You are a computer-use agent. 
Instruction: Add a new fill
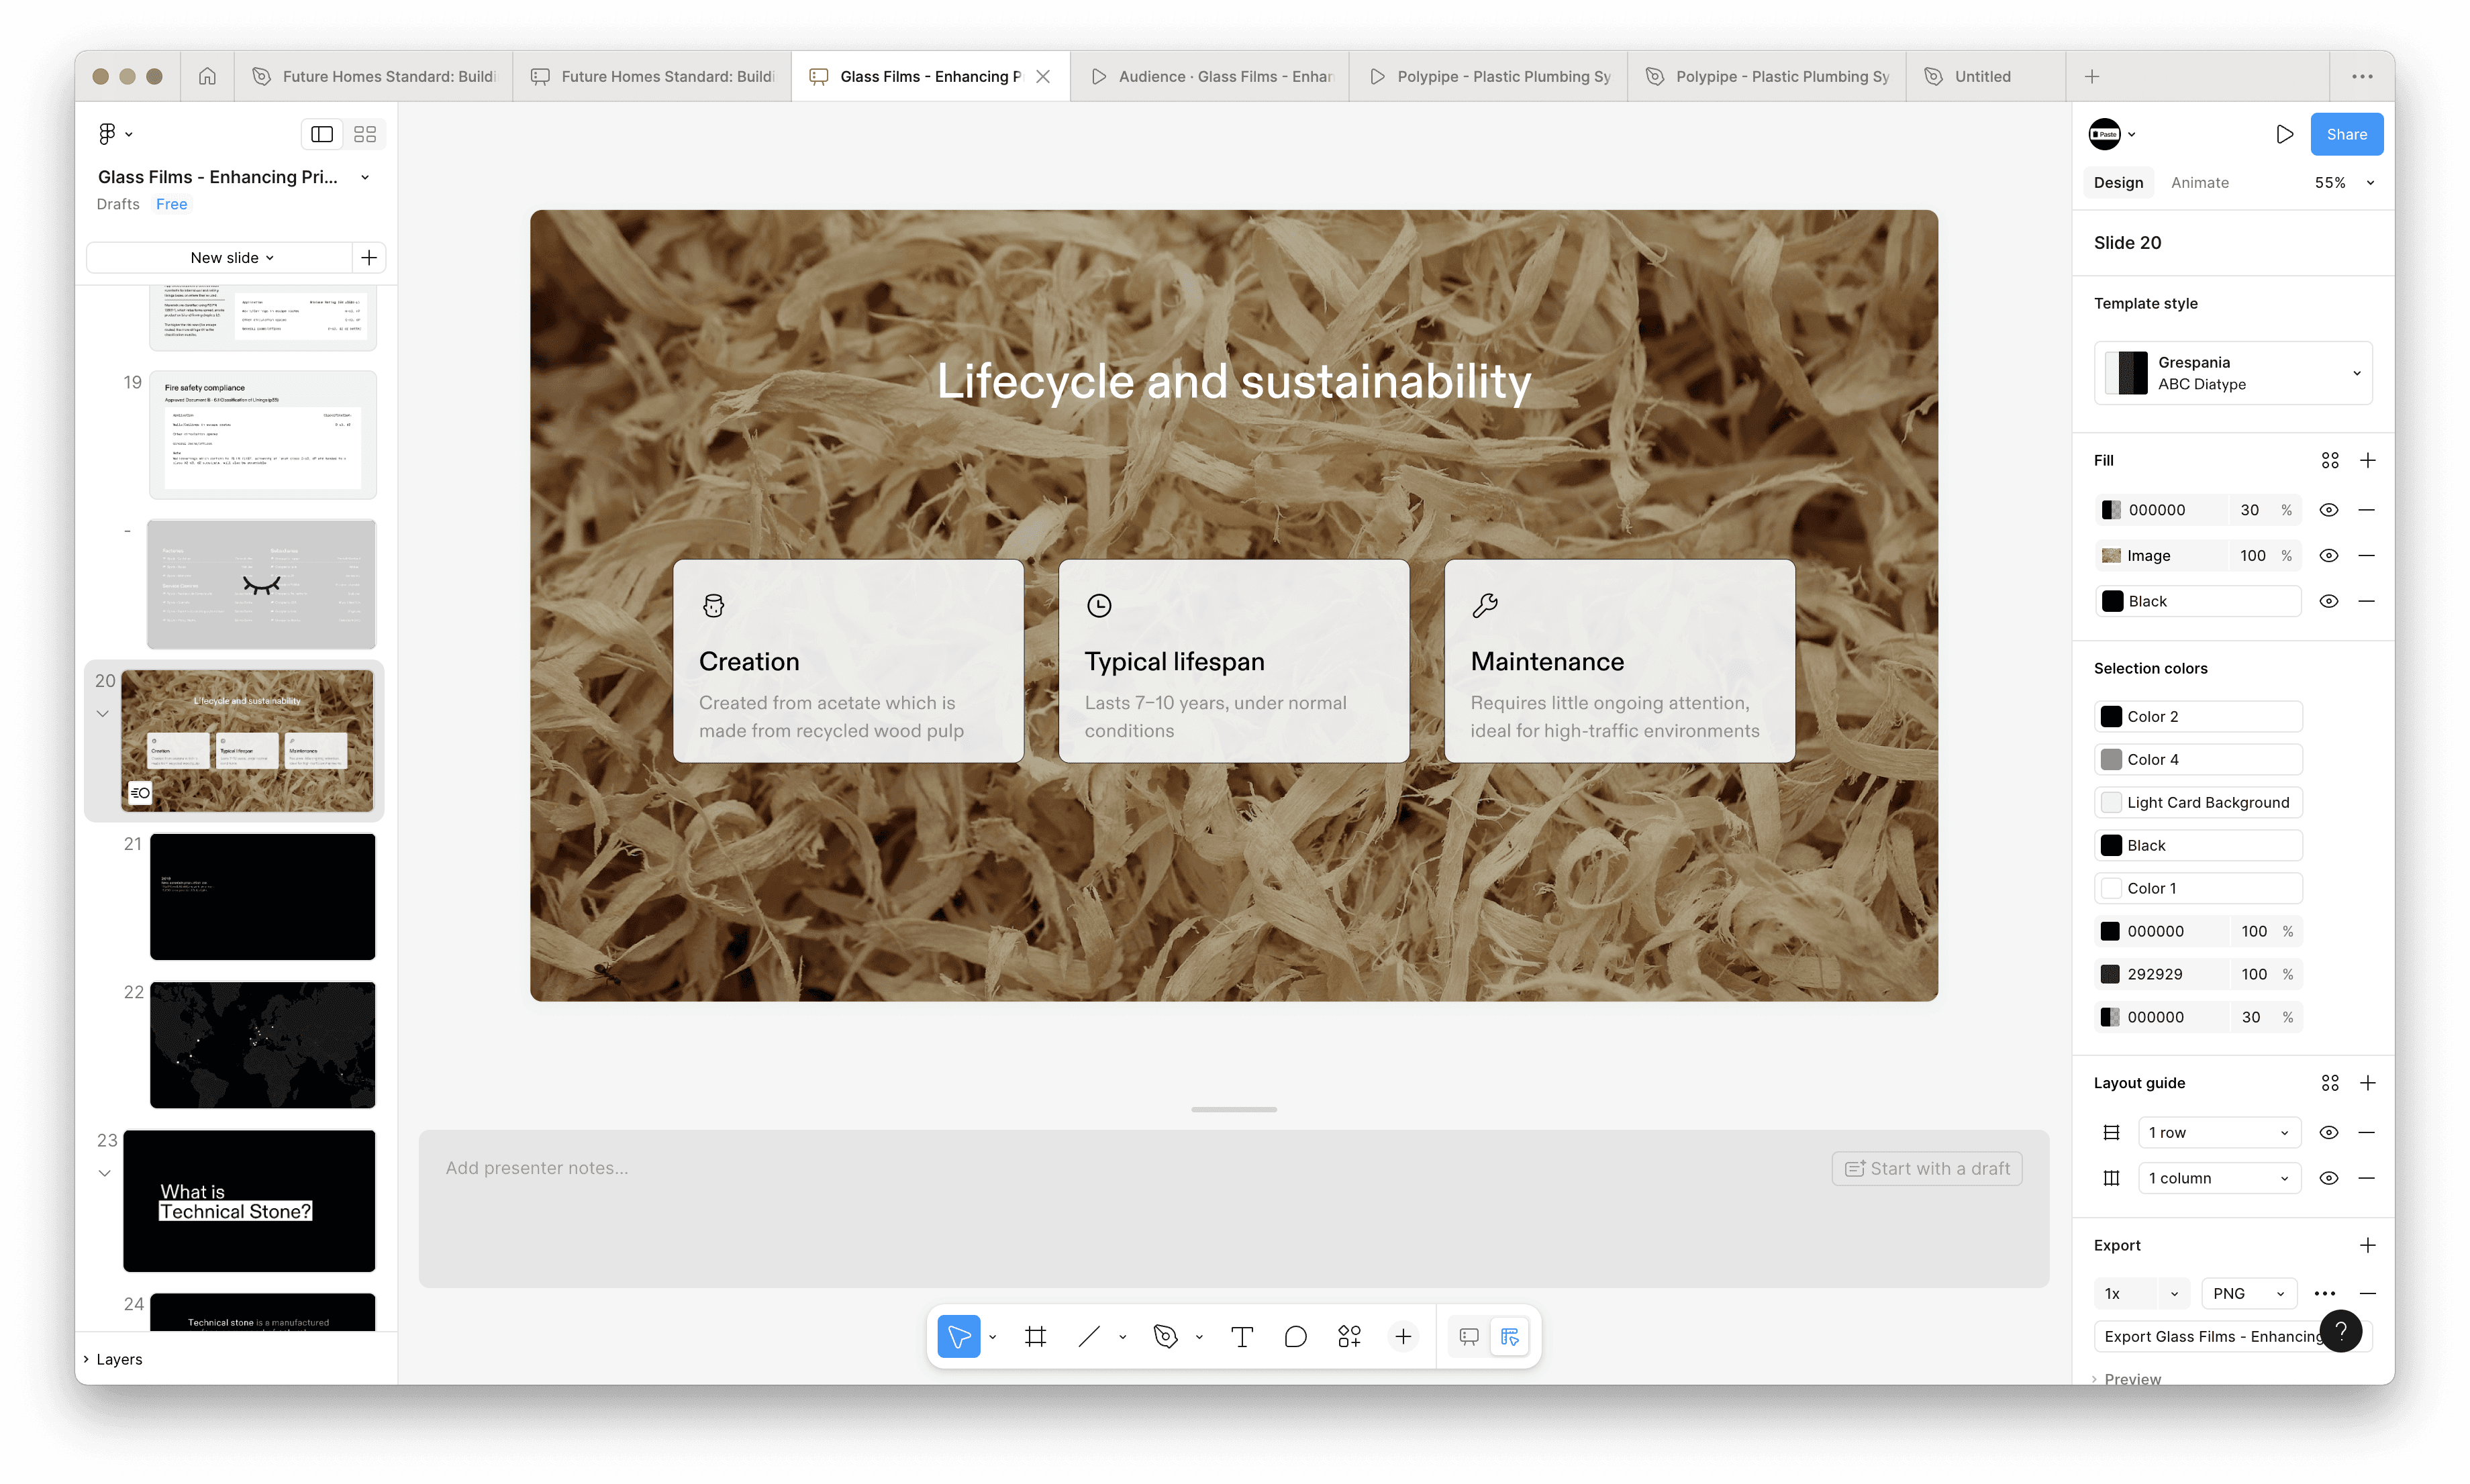click(x=2367, y=460)
